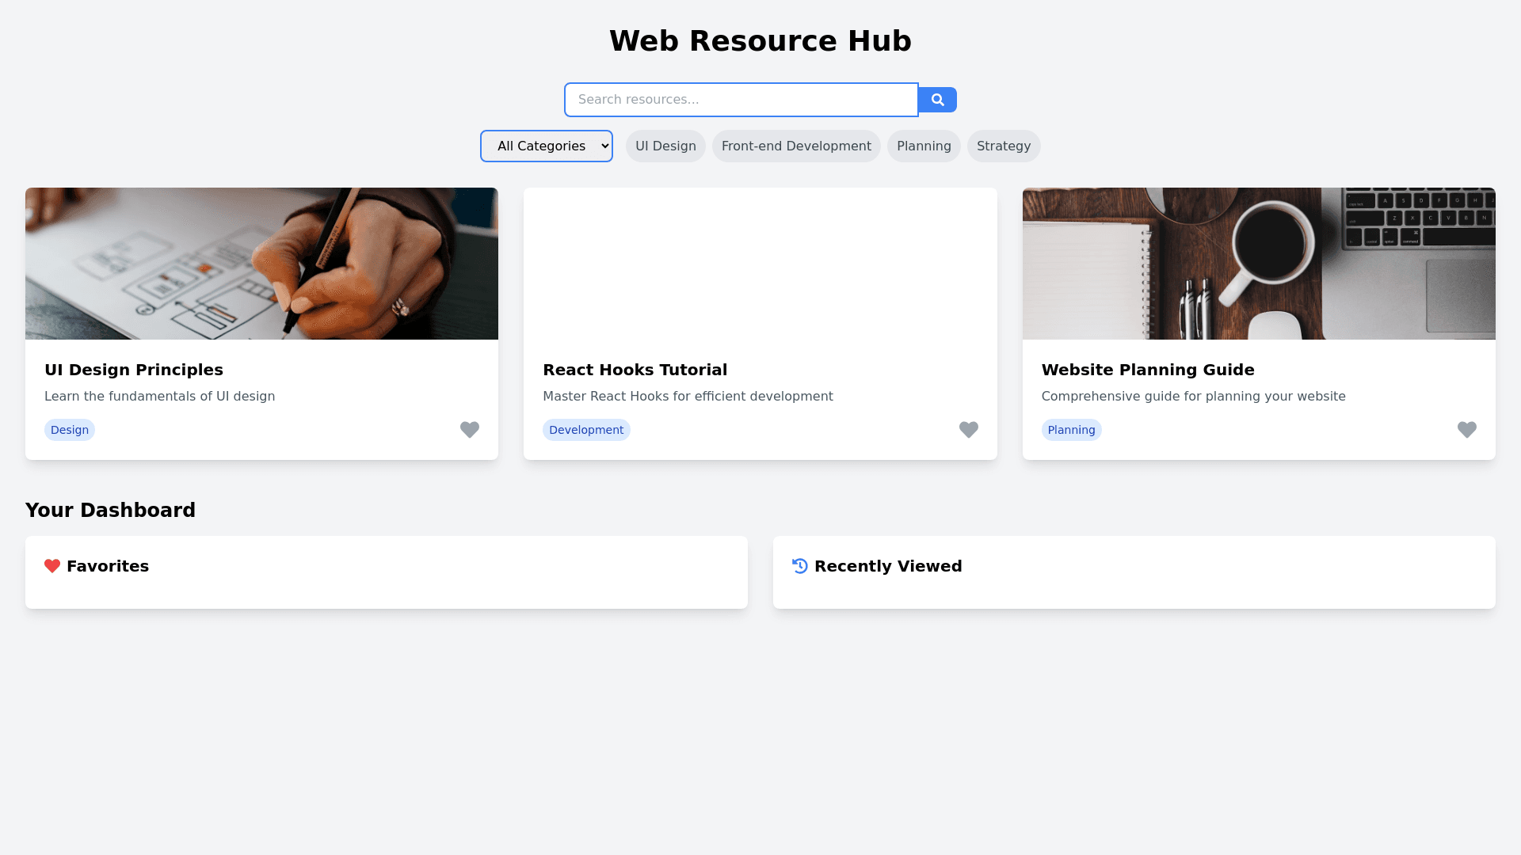The image size is (1521, 855).
Task: Select the Planning filter chip
Action: pos(924,146)
